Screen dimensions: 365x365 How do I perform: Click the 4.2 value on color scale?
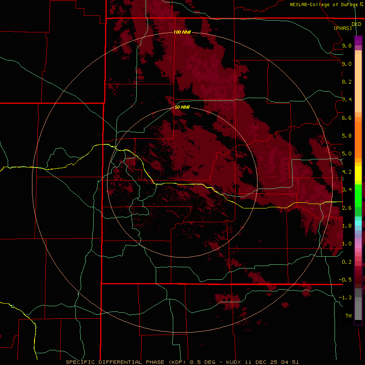click(x=347, y=172)
